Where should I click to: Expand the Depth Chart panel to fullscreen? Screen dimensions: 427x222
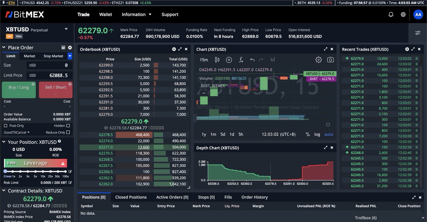(x=326, y=148)
